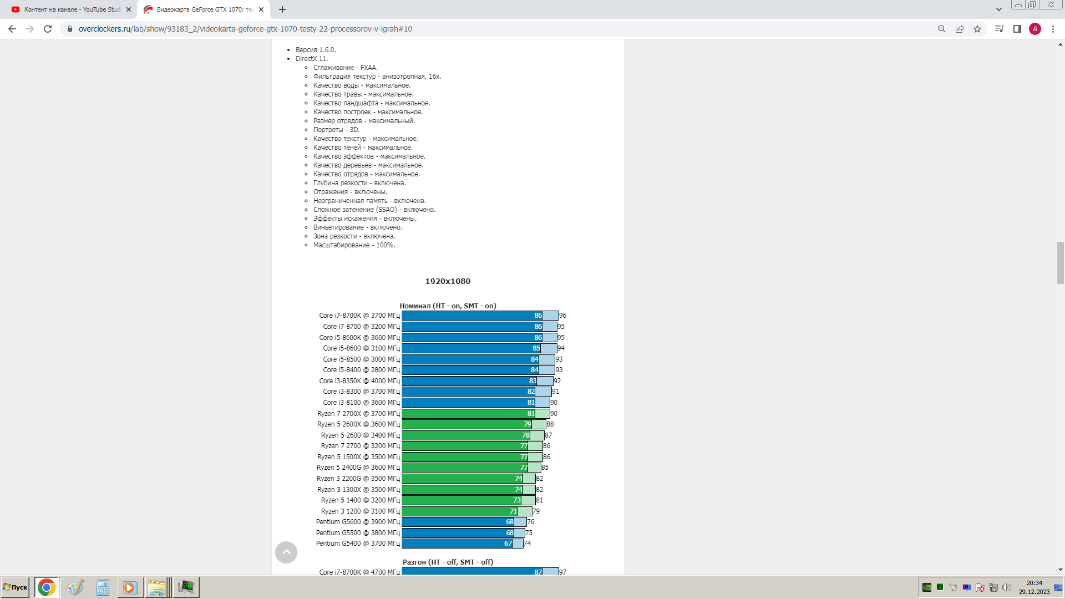
Task: Click the scroll-to-top round button
Action: [286, 552]
